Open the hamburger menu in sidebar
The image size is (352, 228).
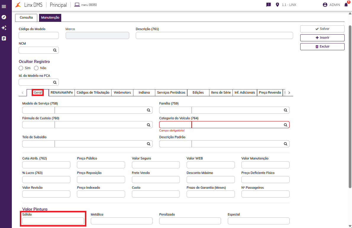[4, 6]
